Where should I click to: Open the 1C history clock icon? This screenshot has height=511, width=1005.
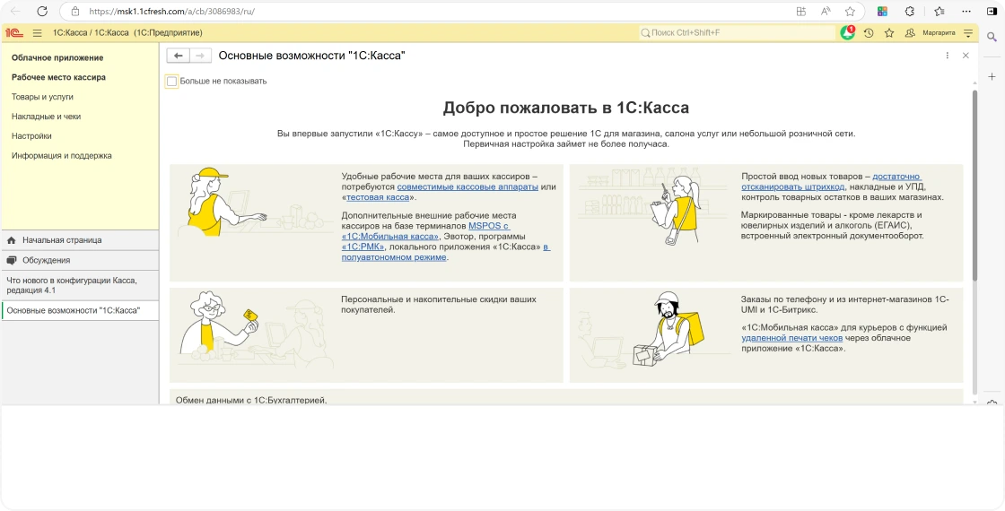click(x=869, y=32)
